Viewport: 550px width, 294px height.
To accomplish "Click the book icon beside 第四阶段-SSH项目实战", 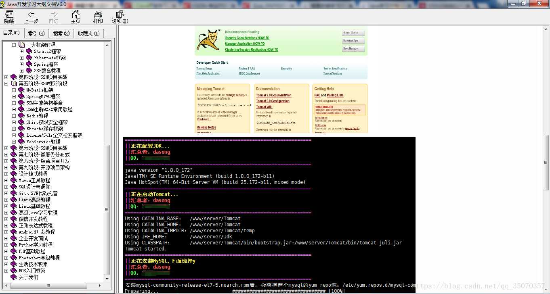I will pos(14,77).
